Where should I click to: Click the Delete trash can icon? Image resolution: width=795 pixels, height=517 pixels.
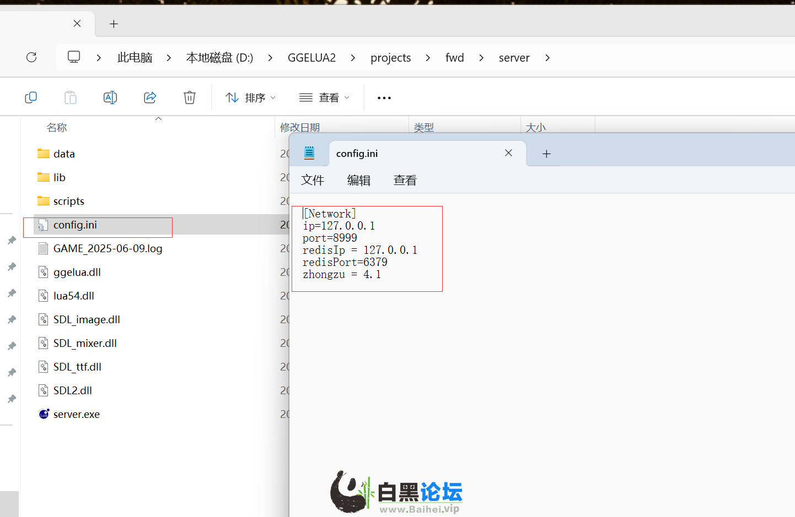[189, 97]
